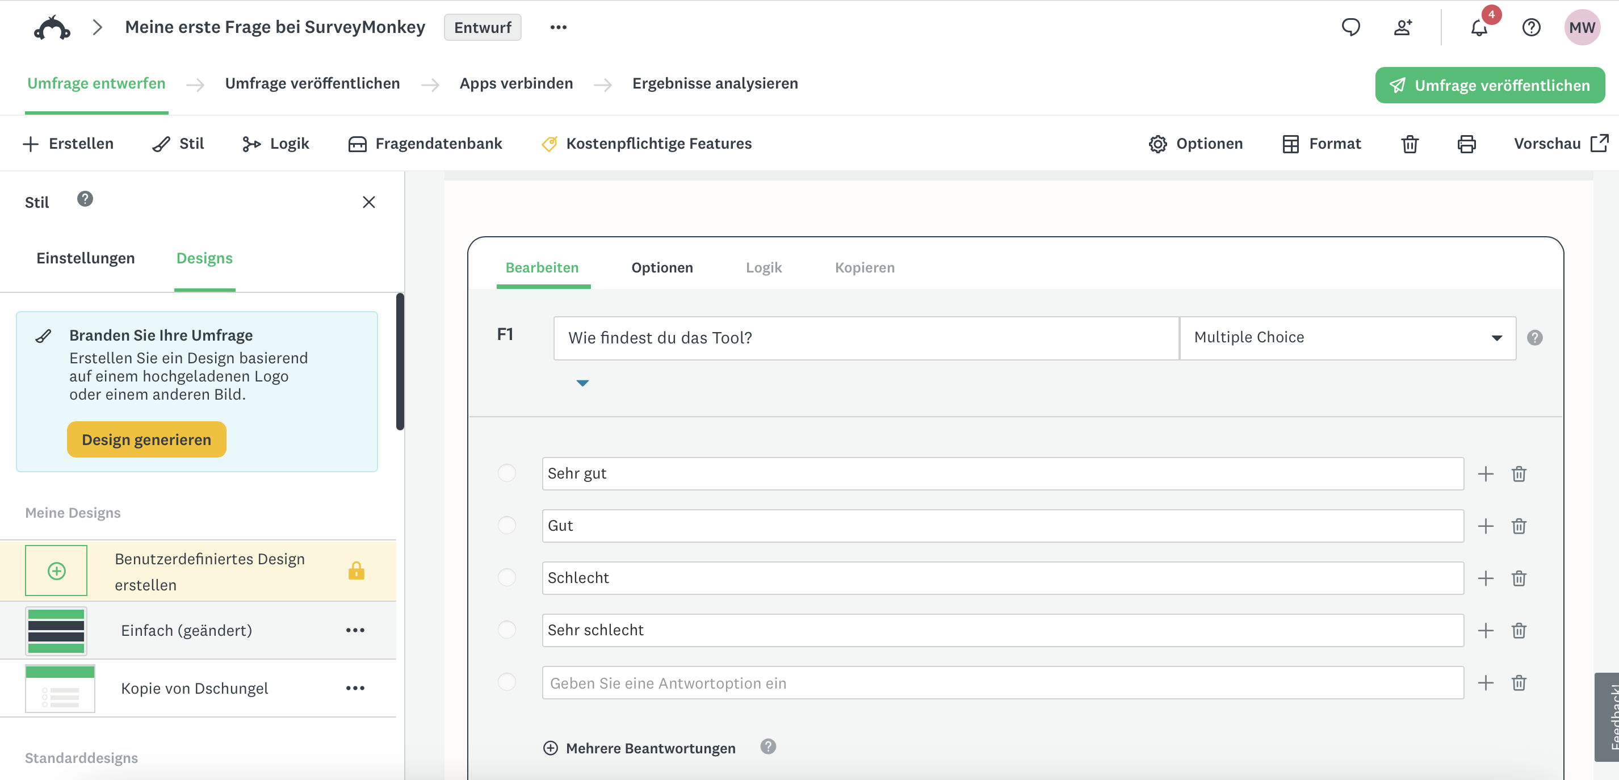The image size is (1619, 780).
Task: Open notifications bell icon
Action: tap(1479, 28)
